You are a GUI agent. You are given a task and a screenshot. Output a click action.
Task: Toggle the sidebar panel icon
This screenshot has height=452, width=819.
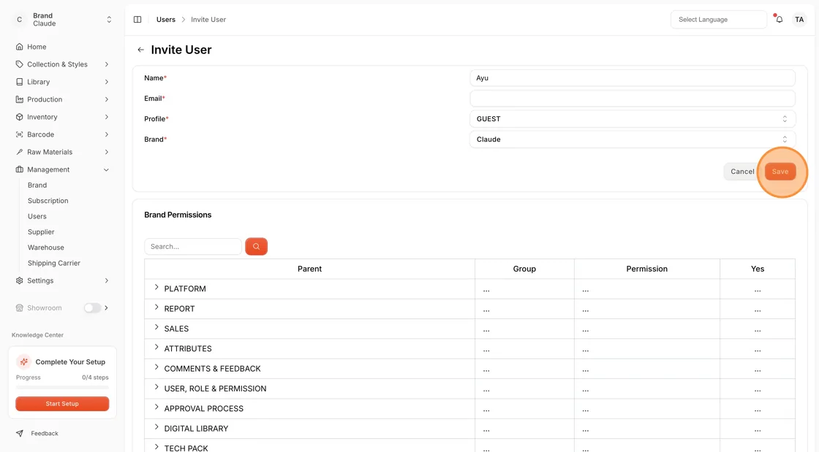[137, 19]
